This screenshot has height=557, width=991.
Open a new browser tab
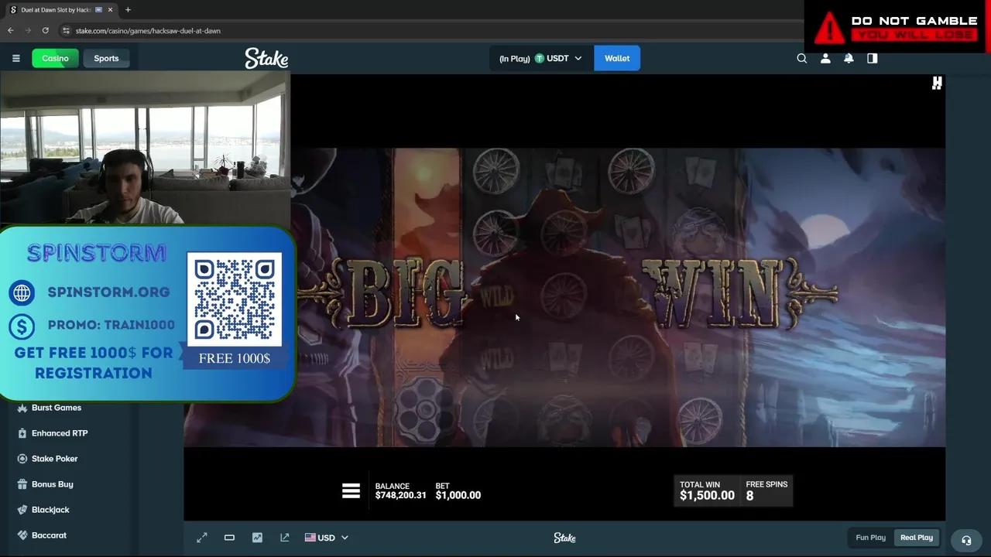[128, 10]
